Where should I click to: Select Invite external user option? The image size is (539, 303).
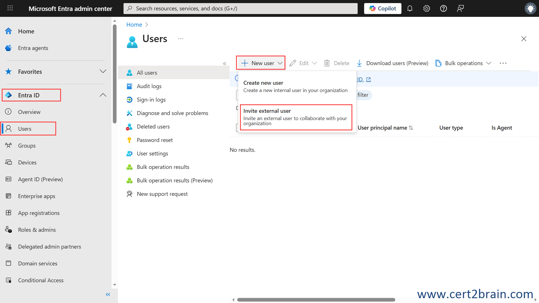[296, 117]
